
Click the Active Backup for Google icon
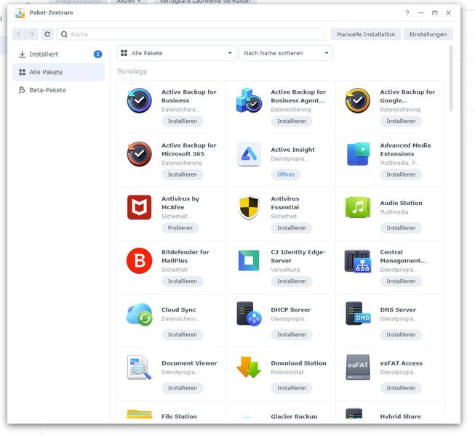tap(358, 100)
